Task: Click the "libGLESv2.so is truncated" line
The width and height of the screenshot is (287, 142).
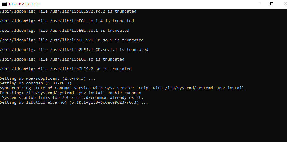Action: coord(66,69)
